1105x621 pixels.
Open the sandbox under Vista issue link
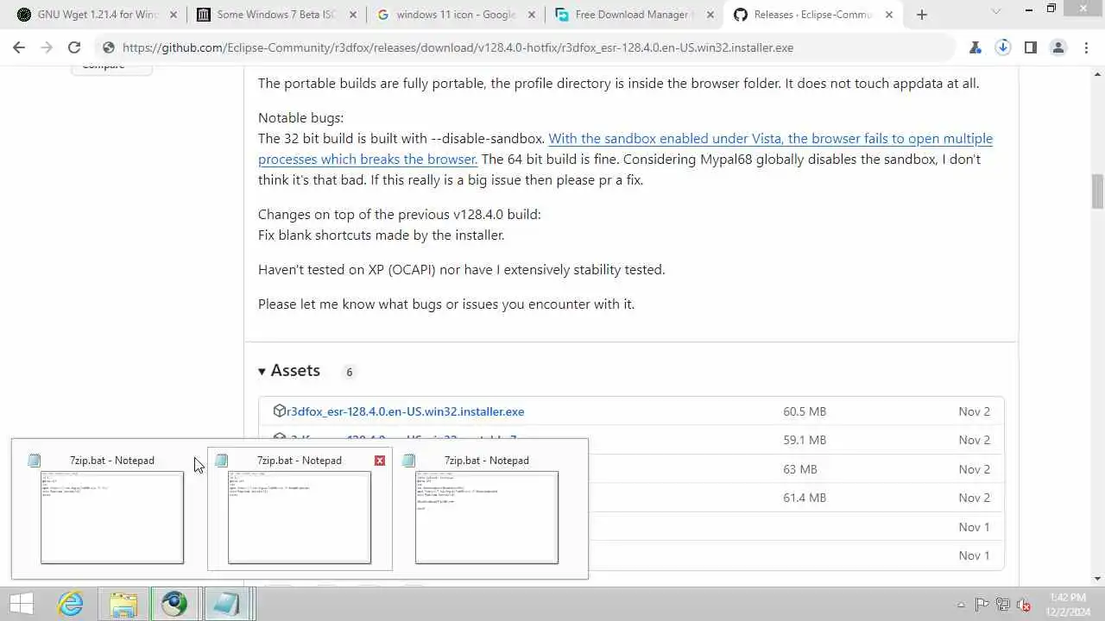(625, 148)
